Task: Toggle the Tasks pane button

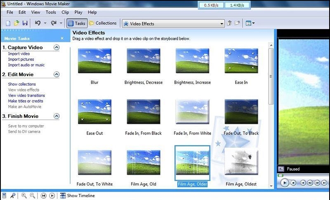Action: [x=77, y=23]
